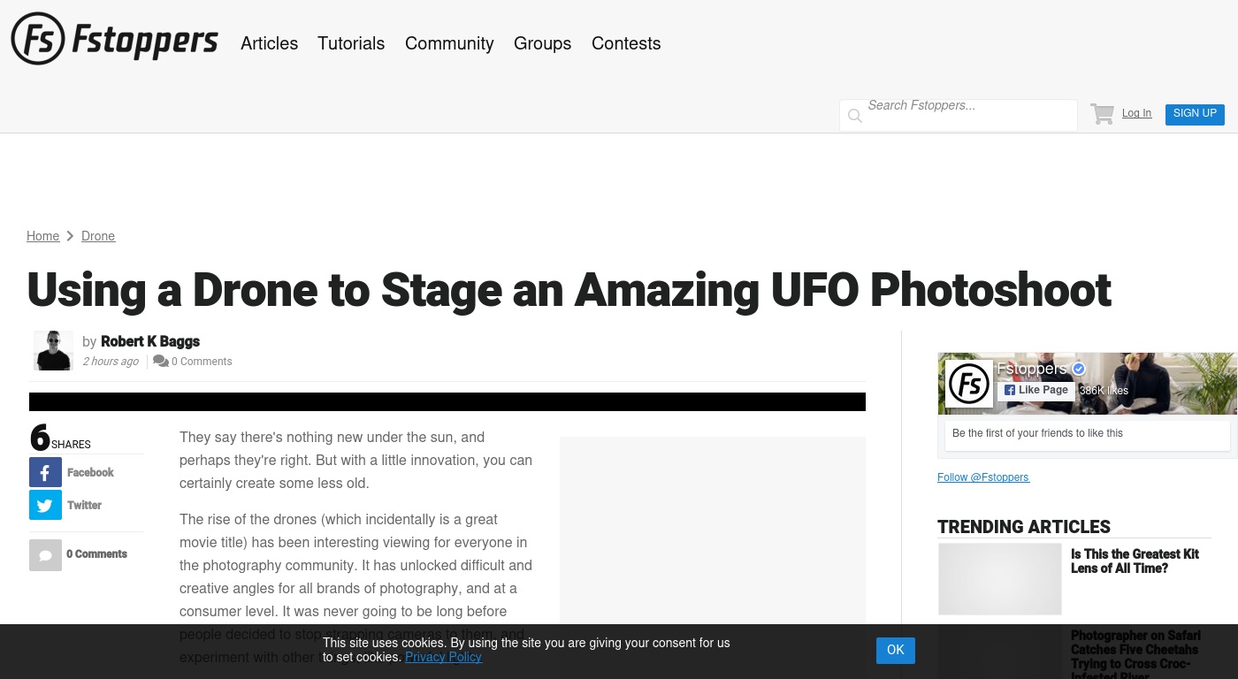Click the author avatar photo
Image resolution: width=1238 pixels, height=679 pixels.
pos(53,350)
